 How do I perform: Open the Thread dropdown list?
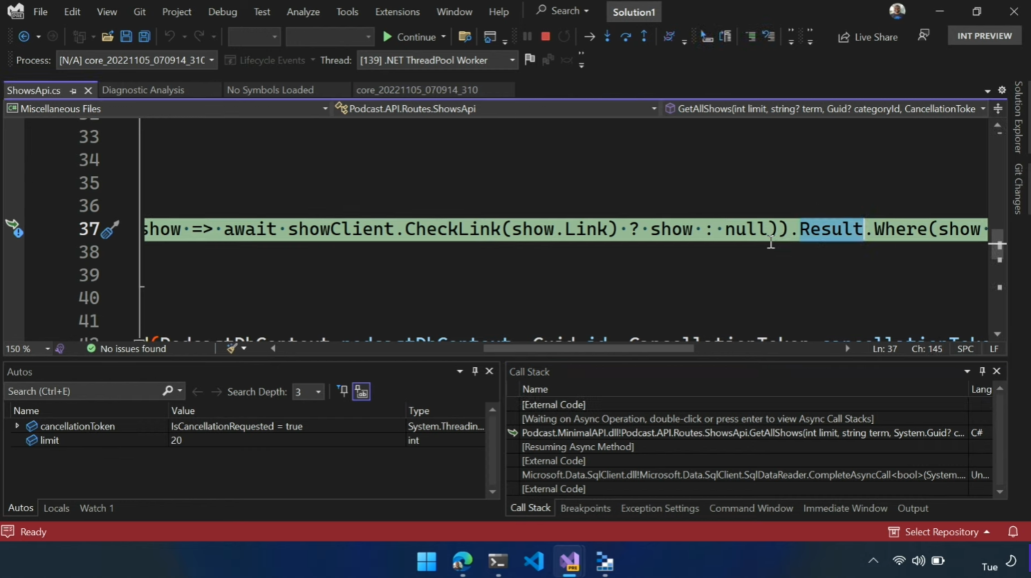512,60
